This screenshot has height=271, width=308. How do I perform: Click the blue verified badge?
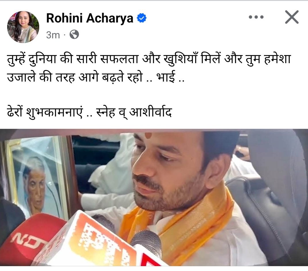(141, 18)
